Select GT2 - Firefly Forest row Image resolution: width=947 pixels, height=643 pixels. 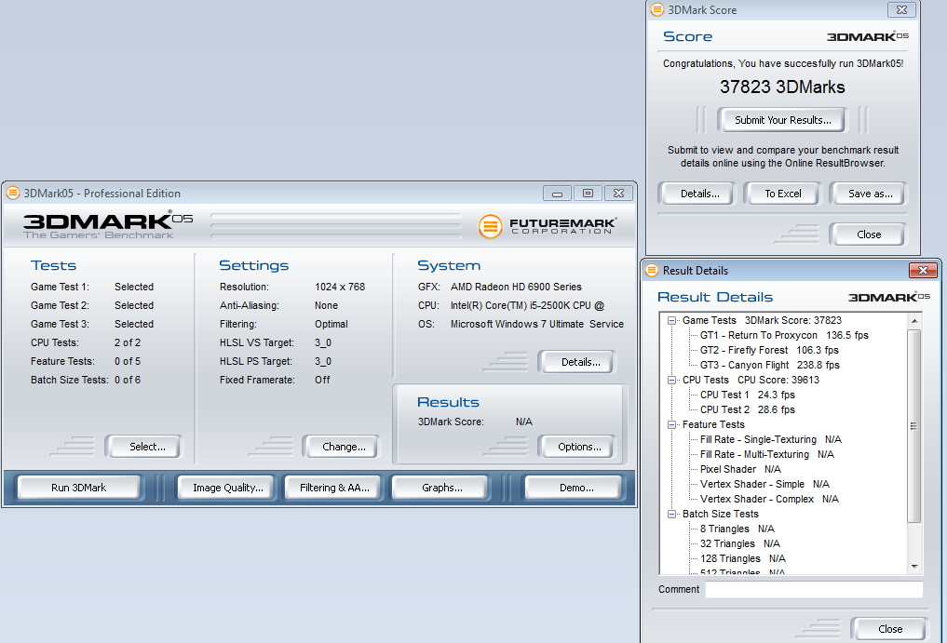coord(769,350)
